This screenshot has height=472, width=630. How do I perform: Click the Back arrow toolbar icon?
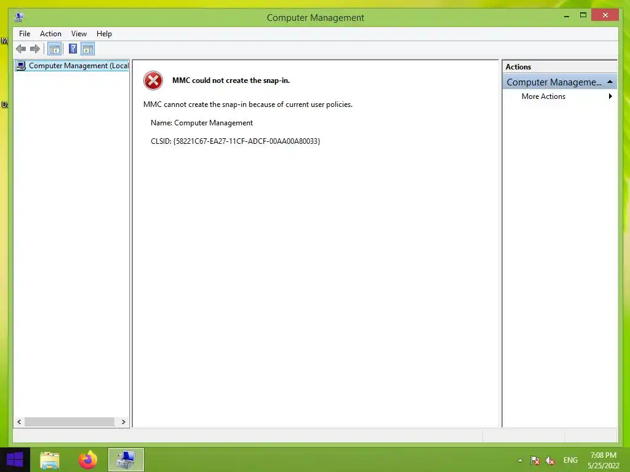[x=21, y=49]
